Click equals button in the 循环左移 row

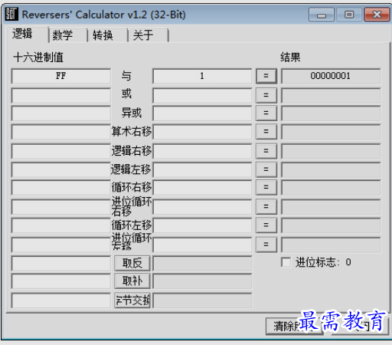[x=266, y=225]
